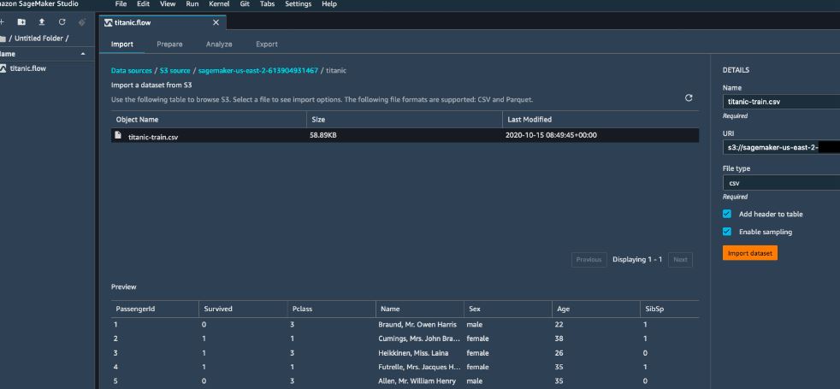Image resolution: width=840 pixels, height=389 pixels.
Task: Toggle Enable sampling checkbox
Action: click(x=727, y=232)
